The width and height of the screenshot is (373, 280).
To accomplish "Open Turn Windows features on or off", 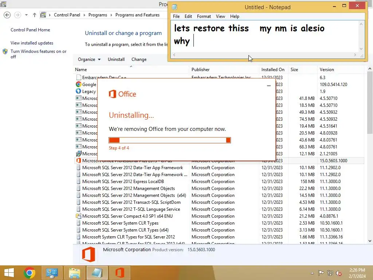I will (38, 54).
